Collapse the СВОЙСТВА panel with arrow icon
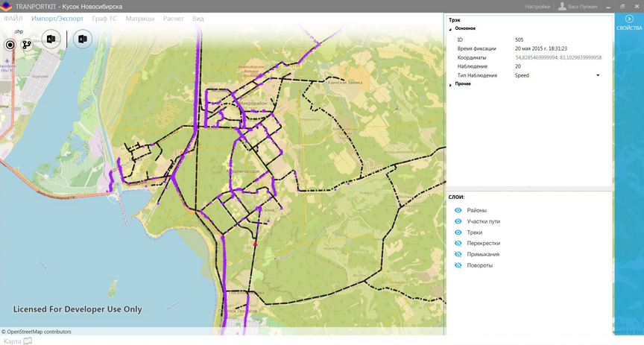 click(x=629, y=19)
